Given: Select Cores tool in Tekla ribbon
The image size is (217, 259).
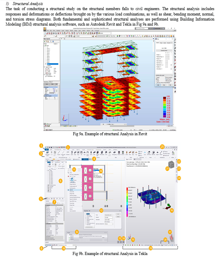Looking at the screenshot, I should pos(106,153).
